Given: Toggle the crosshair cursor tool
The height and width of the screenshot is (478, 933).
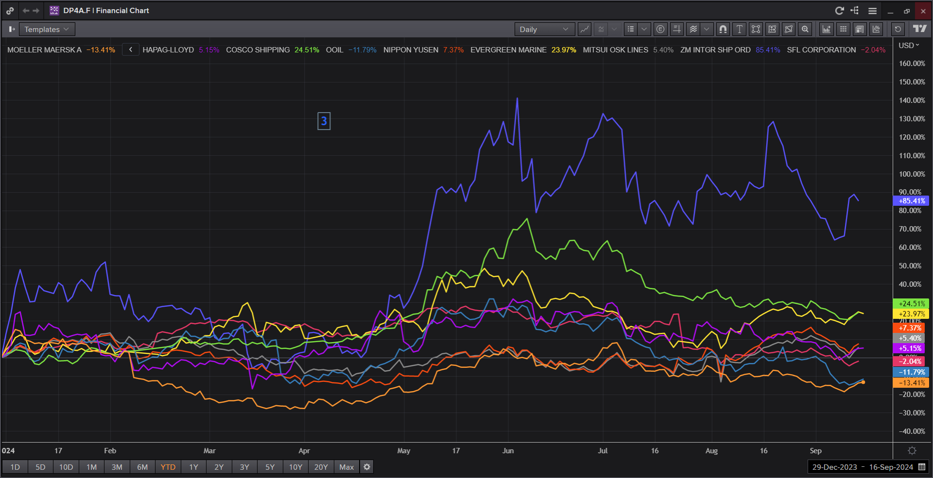Looking at the screenshot, I should [x=676, y=29].
